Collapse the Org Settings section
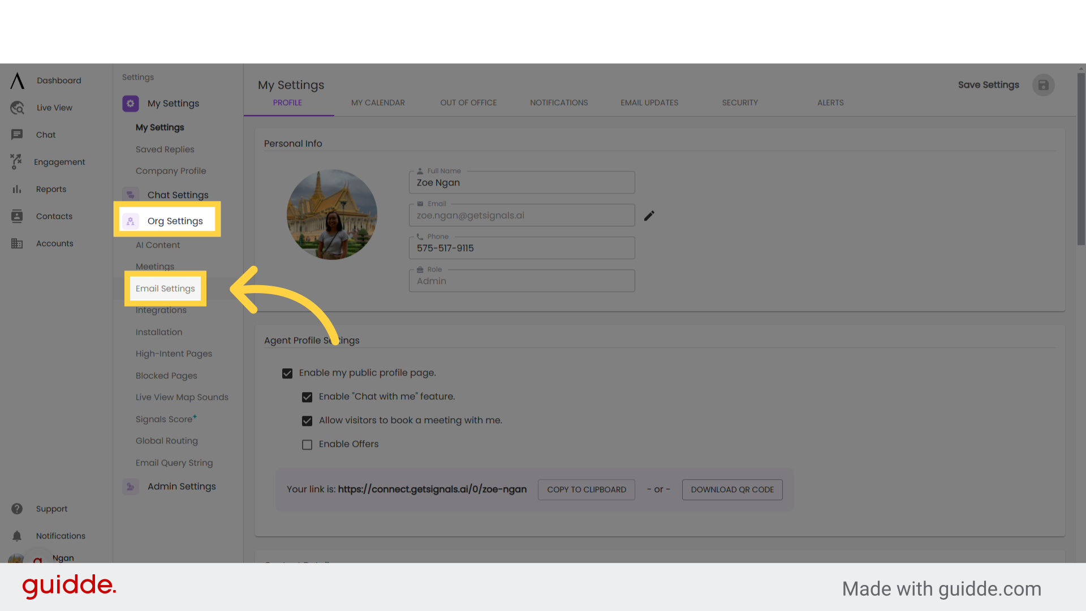 [x=175, y=221]
